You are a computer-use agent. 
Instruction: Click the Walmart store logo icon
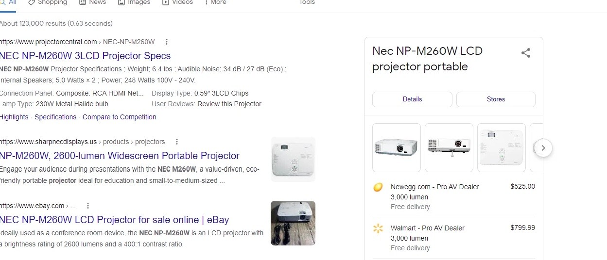[x=378, y=228]
